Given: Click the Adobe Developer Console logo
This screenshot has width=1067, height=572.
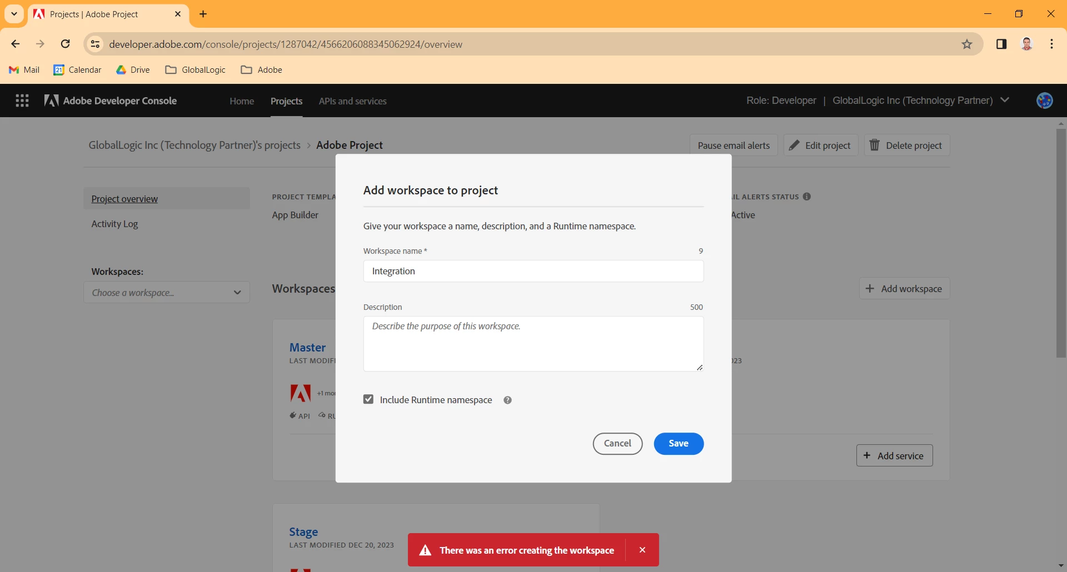Looking at the screenshot, I should [x=111, y=101].
